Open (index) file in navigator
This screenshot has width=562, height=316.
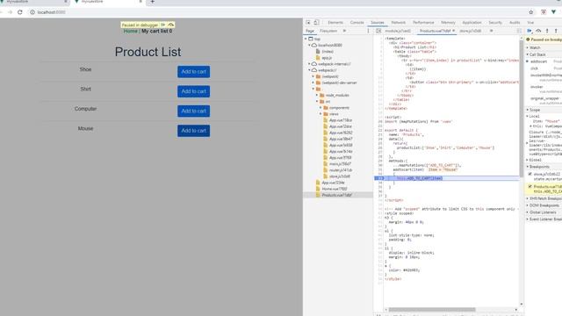[x=328, y=51]
